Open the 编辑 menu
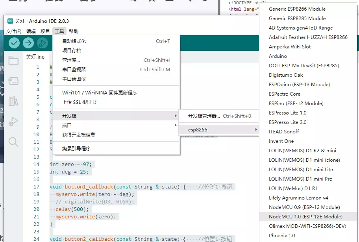Image resolution: width=359 pixels, height=242 pixels. [x=31, y=31]
